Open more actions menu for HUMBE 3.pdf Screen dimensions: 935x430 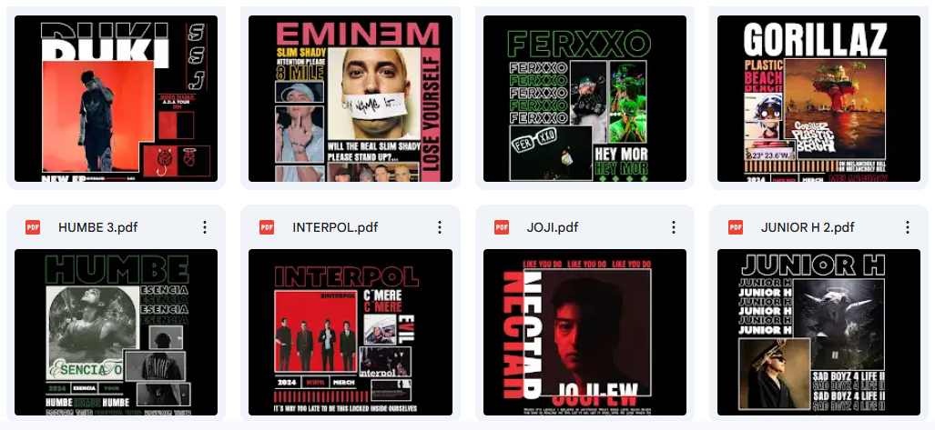tap(205, 227)
